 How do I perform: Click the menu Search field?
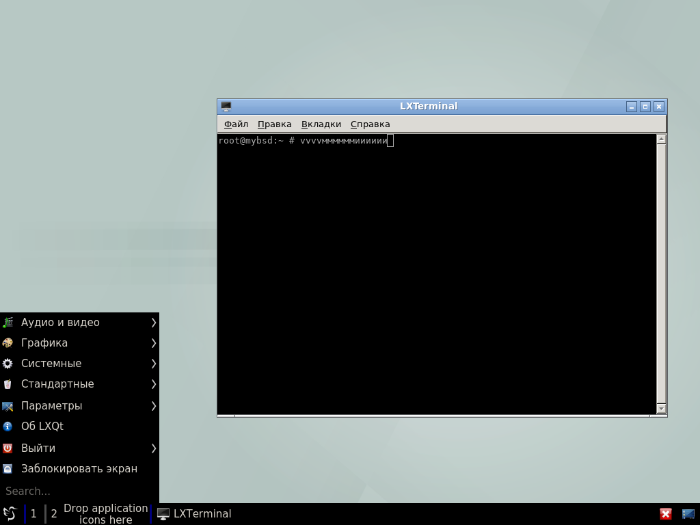click(x=79, y=491)
